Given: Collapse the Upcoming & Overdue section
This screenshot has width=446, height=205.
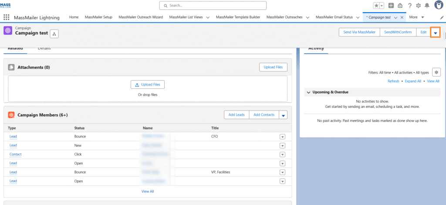Looking at the screenshot, I should (309, 92).
